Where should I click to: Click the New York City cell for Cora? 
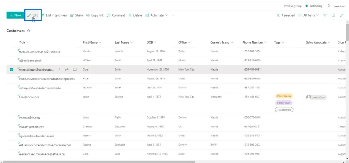click(186, 70)
